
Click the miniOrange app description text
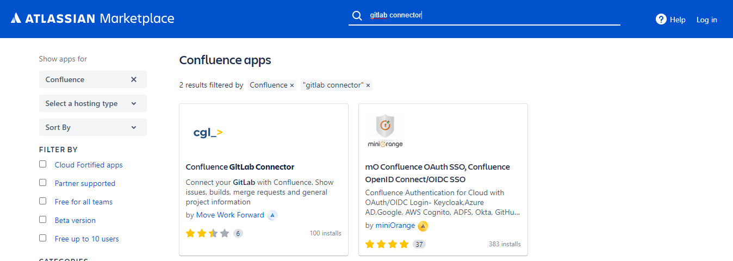tap(443, 202)
